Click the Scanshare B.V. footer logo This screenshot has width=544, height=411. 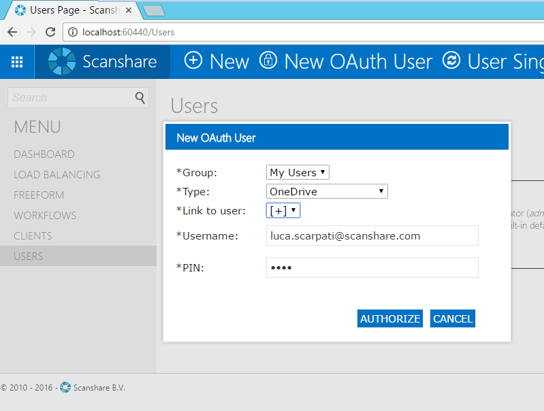click(65, 387)
